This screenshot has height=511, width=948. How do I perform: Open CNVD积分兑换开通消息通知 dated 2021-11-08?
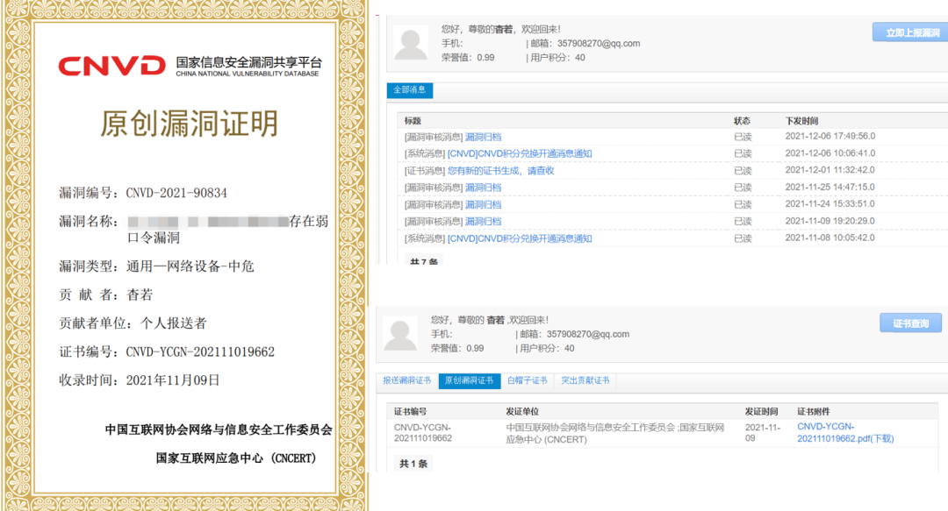520,238
